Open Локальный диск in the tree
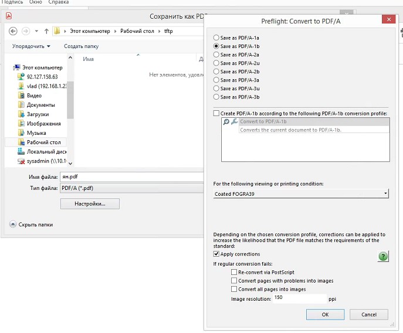 [42, 152]
